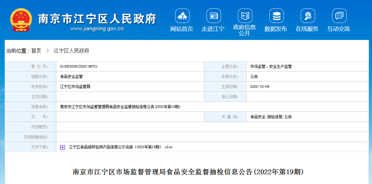Click the 数据发布 database icon
The image size is (372, 184).
[276, 16]
